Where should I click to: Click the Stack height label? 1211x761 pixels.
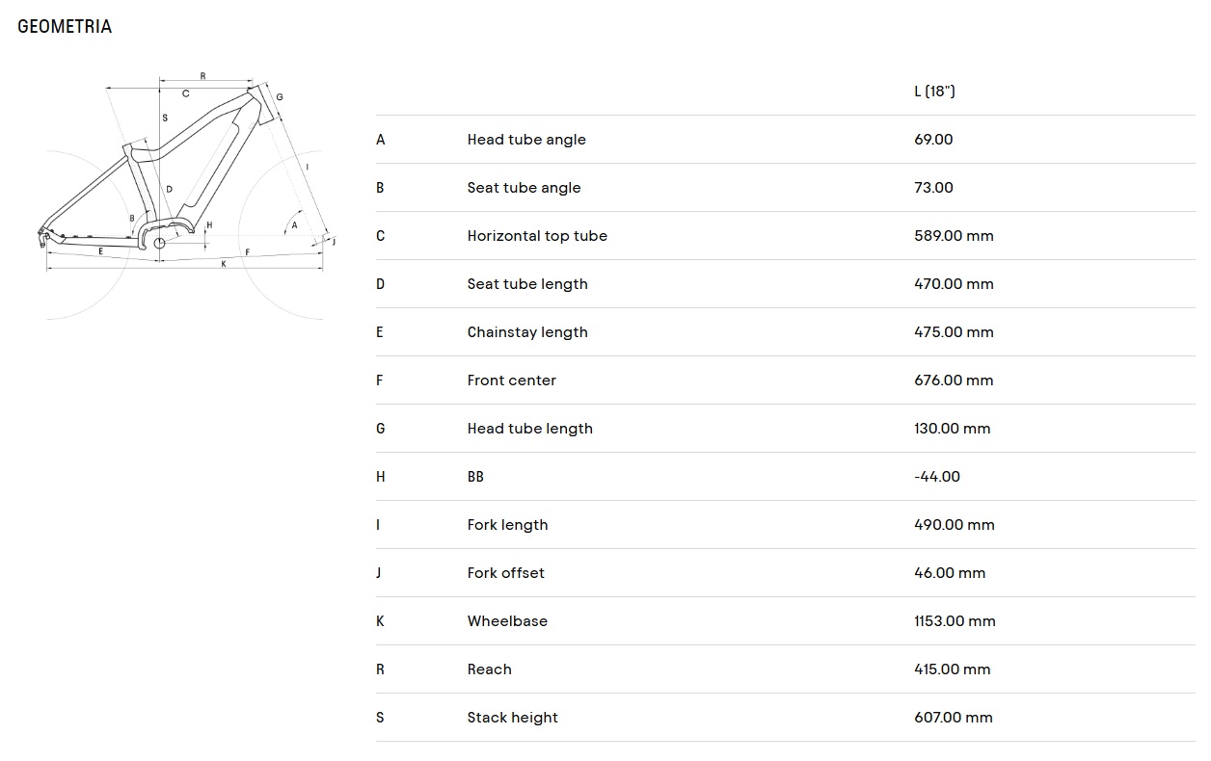click(513, 718)
